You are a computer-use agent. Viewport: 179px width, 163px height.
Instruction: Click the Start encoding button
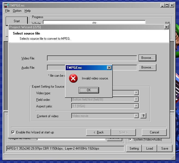pos(17,21)
